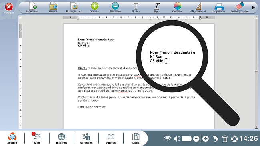Open the lifebuoy help icon
The width and height of the screenshot is (260, 146).
point(234,139)
